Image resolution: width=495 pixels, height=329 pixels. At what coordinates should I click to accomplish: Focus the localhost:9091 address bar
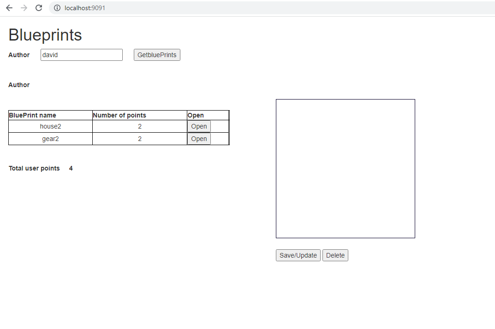[272, 8]
